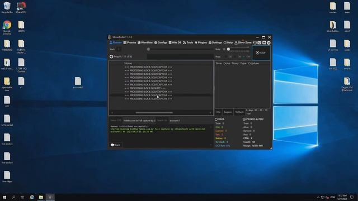358x201 pixels.
Task: Show the Hits filter tab
Action: pos(218,112)
